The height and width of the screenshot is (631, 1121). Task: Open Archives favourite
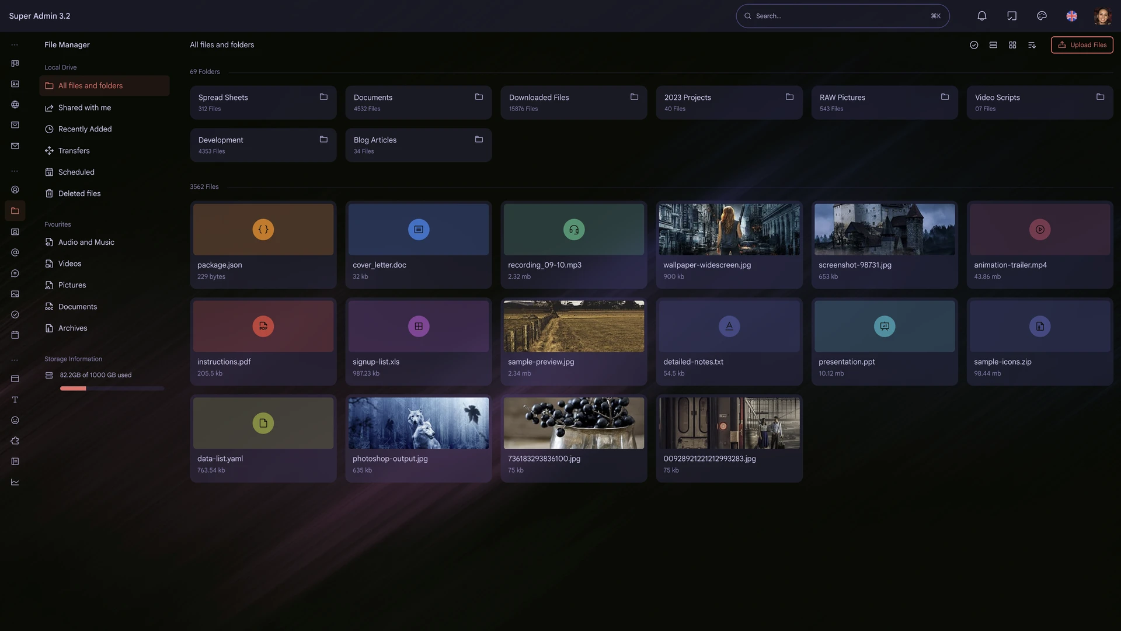click(105, 328)
